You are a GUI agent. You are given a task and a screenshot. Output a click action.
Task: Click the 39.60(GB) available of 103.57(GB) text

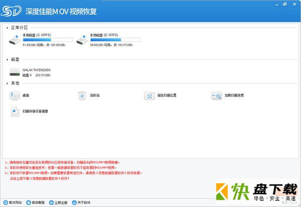(111, 45)
